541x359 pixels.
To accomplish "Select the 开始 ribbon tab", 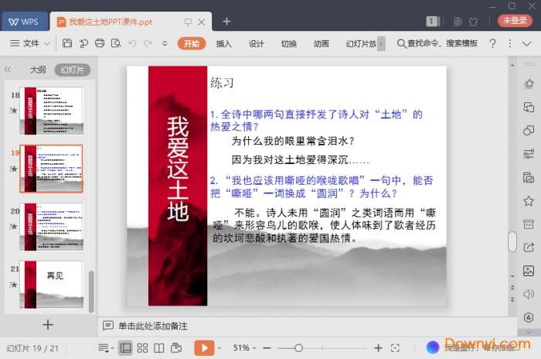I will tap(192, 43).
